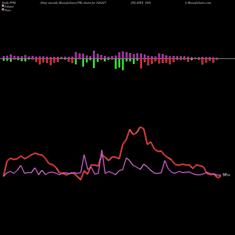Click the price value label at the line end
Image resolution: width=235 pixels, height=235 pixels.
tap(227, 175)
